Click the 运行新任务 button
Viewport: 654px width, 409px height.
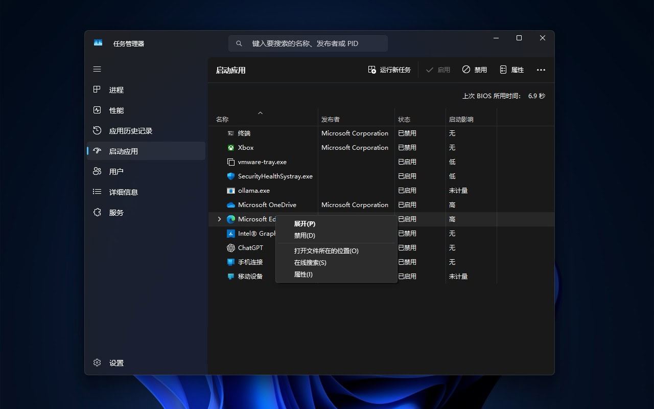[389, 70]
